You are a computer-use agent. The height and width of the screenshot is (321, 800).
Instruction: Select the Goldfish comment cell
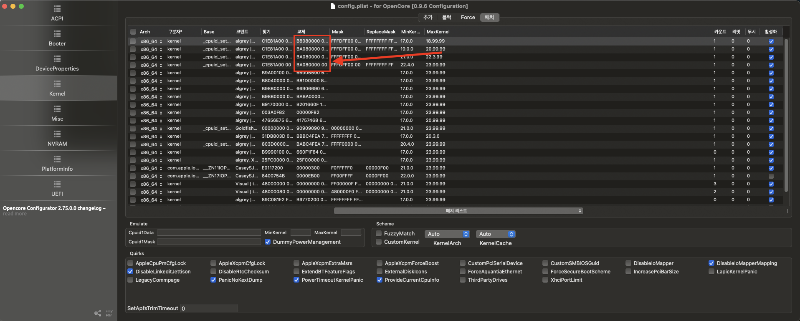tap(246, 129)
